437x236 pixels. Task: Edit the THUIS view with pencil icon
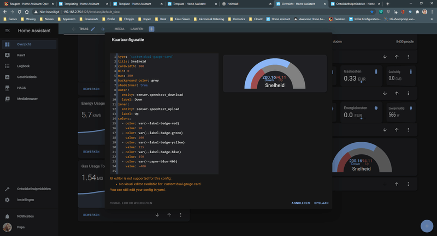tap(93, 29)
